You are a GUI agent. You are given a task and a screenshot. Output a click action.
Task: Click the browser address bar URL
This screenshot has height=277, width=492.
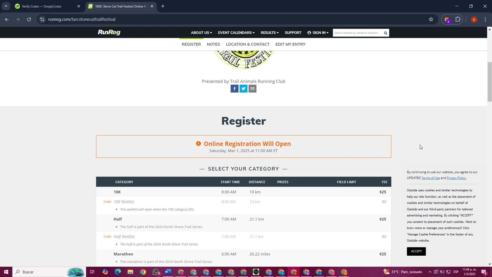(x=82, y=19)
